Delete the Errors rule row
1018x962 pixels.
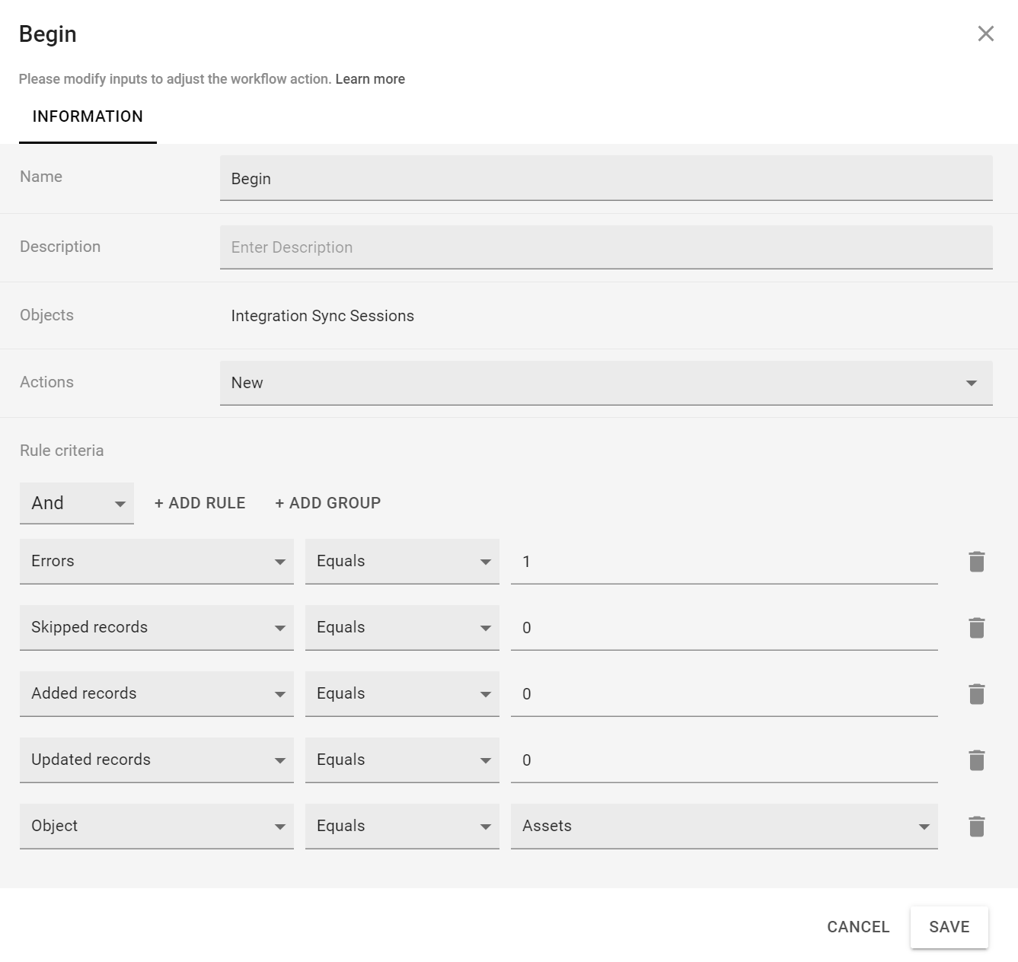976,562
